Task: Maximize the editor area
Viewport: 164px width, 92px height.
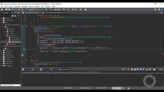Action: point(161,13)
